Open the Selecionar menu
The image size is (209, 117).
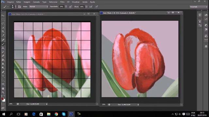click(x=53, y=2)
